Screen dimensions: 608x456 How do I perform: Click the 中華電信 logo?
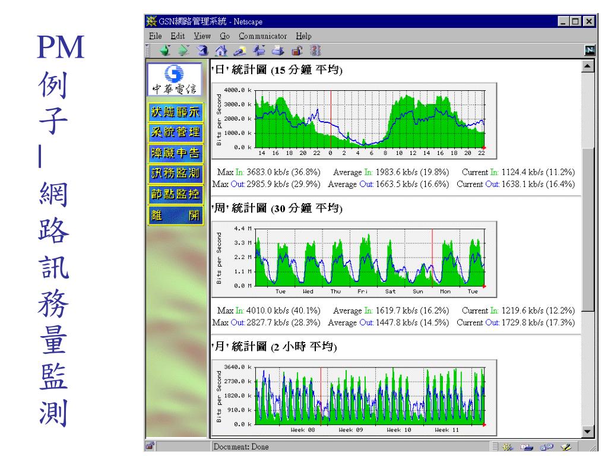coord(175,80)
